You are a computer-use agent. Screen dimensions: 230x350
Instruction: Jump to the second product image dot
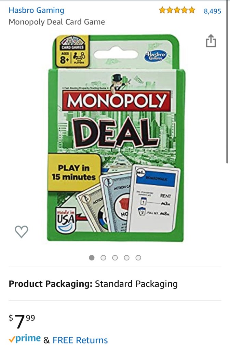(103, 258)
